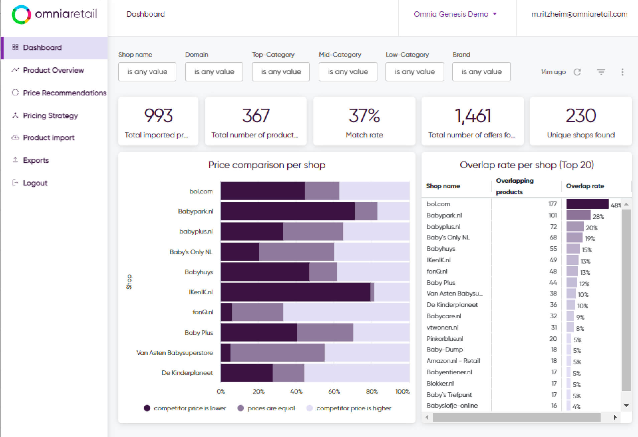The width and height of the screenshot is (638, 437).
Task: Click the overlap table horizontal scrollbar
Action: (516, 417)
